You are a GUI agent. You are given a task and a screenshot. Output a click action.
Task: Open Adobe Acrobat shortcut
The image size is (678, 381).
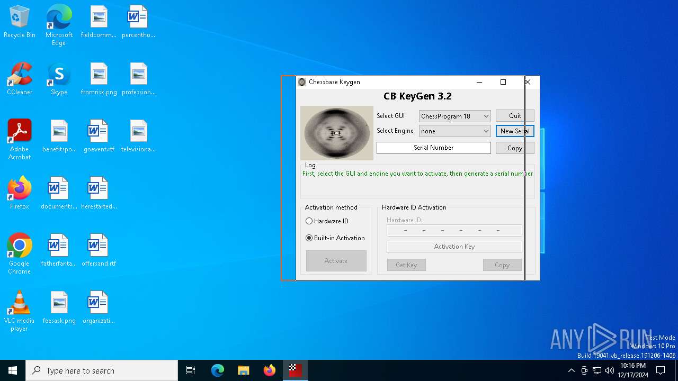(x=20, y=140)
